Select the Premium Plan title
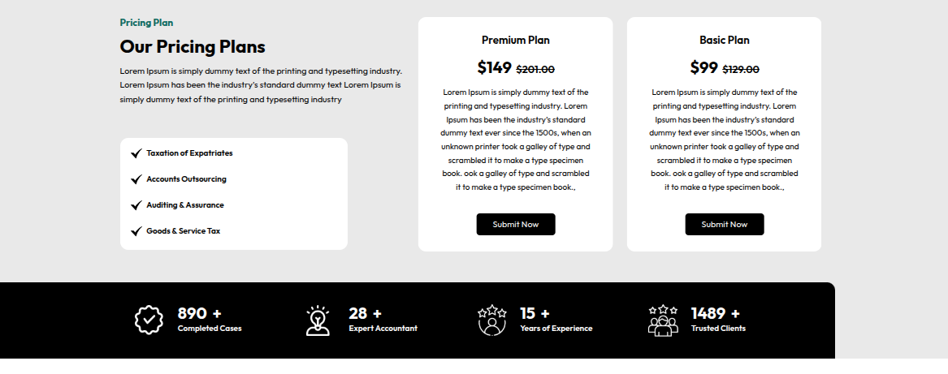Image resolution: width=948 pixels, height=374 pixels. point(515,40)
